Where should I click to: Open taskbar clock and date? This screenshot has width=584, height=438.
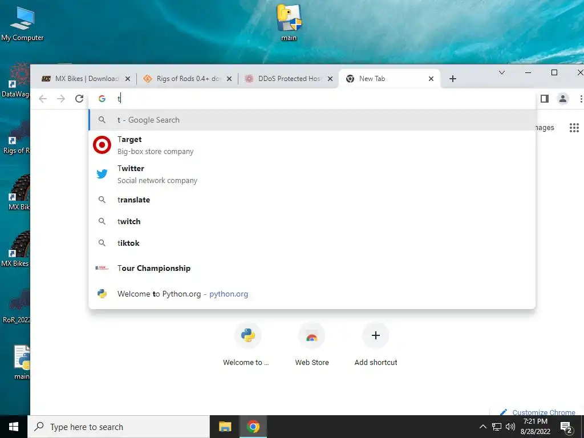[535, 427]
